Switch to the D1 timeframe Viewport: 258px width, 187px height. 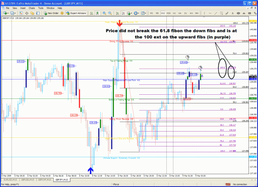(x=186, y=13)
